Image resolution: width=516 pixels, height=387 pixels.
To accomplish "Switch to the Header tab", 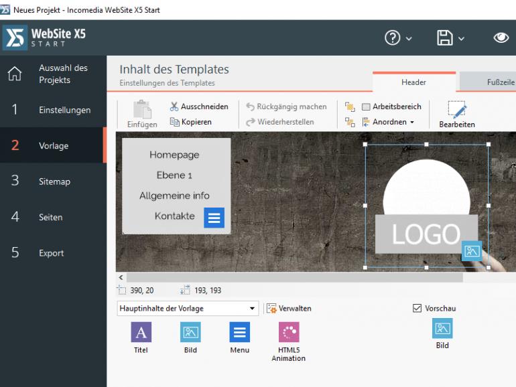I will [x=413, y=82].
